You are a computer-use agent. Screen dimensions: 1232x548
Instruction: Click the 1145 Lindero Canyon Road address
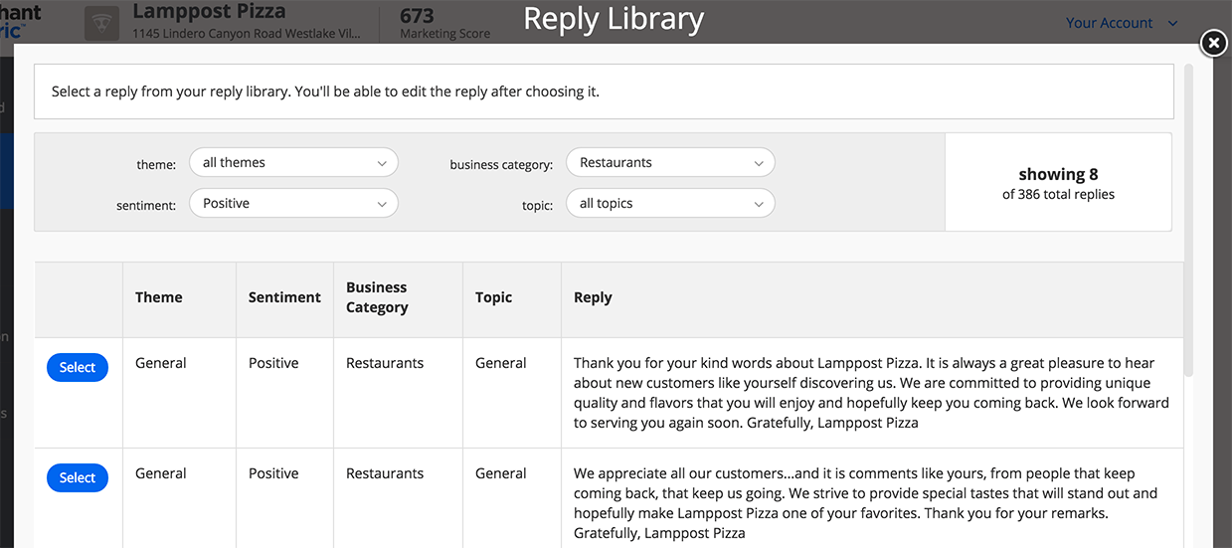[248, 34]
